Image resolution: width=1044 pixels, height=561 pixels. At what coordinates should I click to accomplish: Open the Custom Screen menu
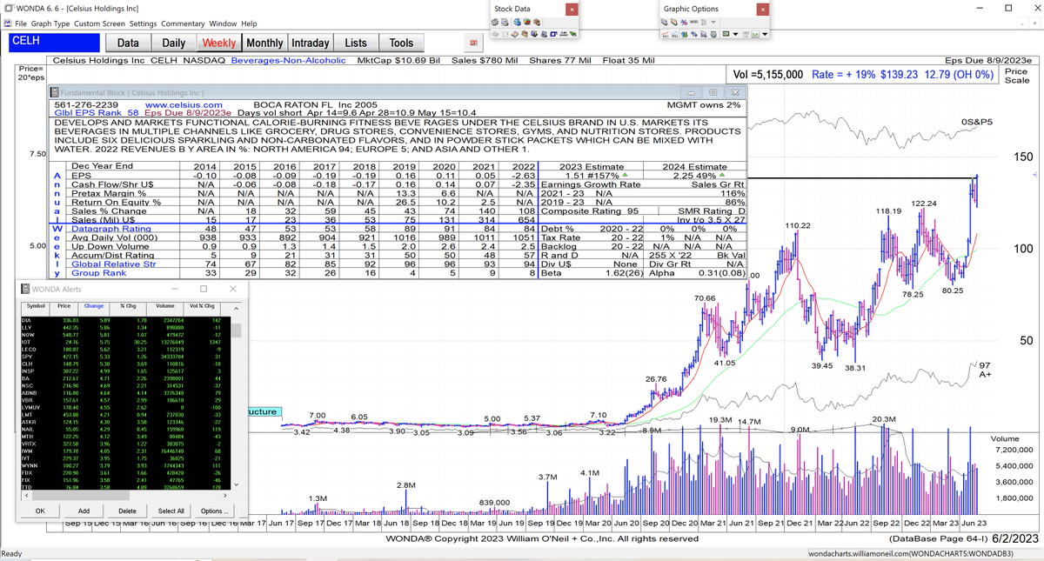click(100, 23)
